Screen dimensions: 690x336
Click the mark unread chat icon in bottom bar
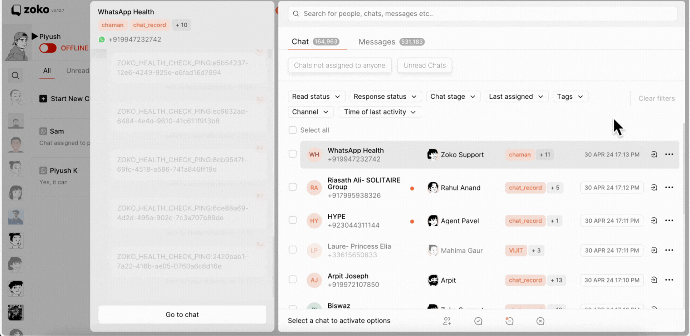click(509, 321)
